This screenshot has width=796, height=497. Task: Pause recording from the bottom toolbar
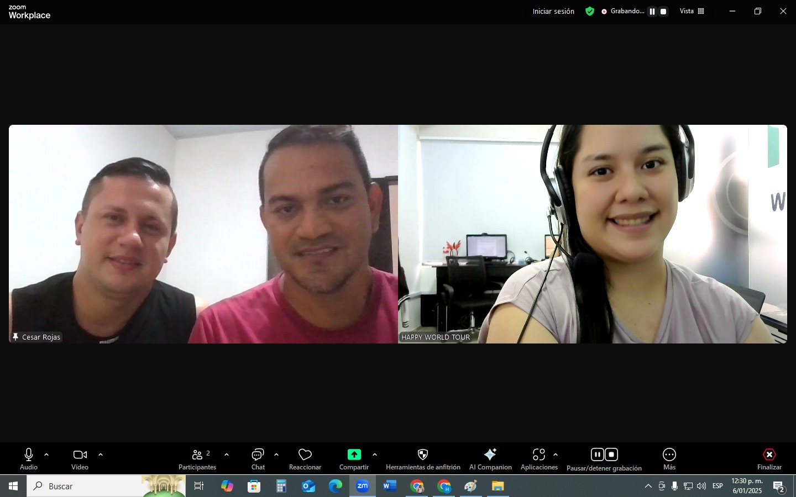click(597, 454)
